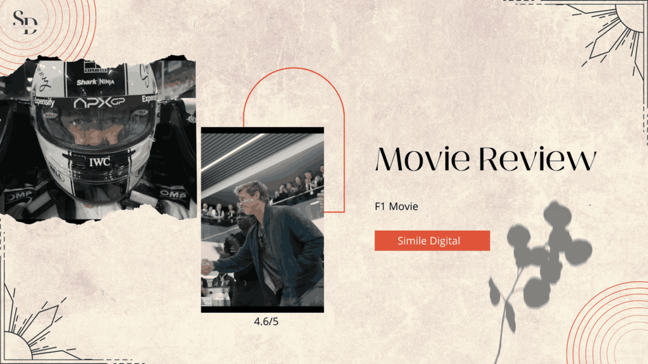Viewport: 648px width, 364px height.
Task: Click the 4.6/5 rating text
Action: (266, 322)
